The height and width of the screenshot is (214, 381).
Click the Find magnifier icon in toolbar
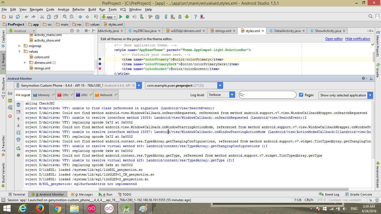coord(65,17)
